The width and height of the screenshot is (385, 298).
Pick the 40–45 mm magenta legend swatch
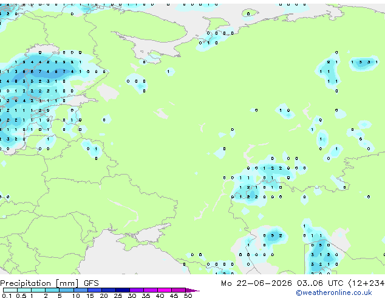click(x=165, y=290)
